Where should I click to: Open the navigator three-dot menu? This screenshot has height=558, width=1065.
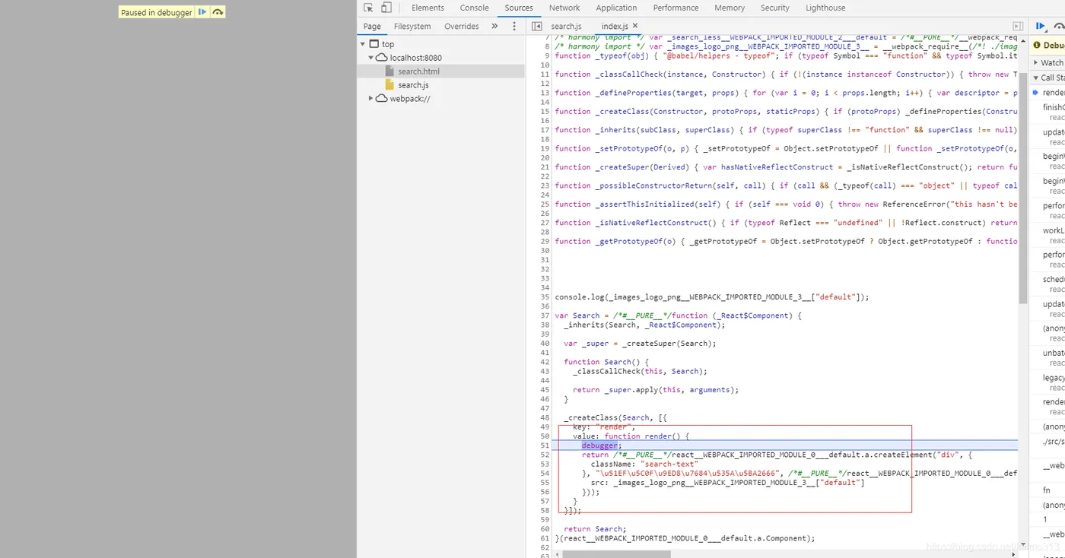pyautogui.click(x=514, y=26)
